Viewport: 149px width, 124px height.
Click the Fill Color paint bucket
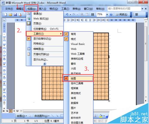pyautogui.click(x=101, y=116)
